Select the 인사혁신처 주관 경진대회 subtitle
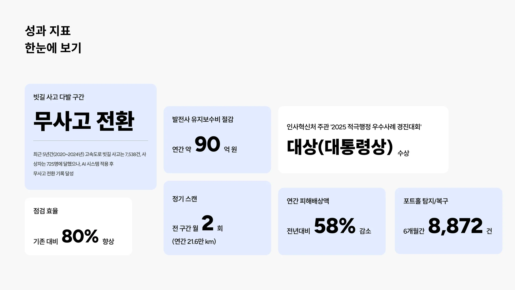The width and height of the screenshot is (515, 290). click(x=354, y=127)
